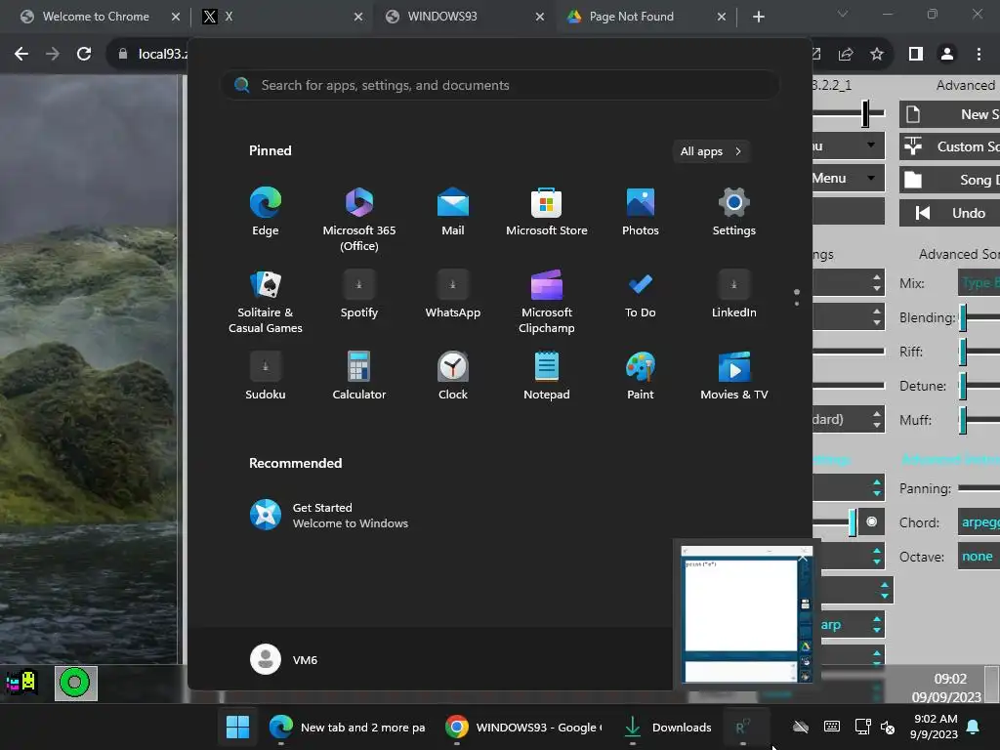Image resolution: width=1000 pixels, height=750 pixels.
Task: Switch to the WINDOWS93 tab
Action: point(464,17)
